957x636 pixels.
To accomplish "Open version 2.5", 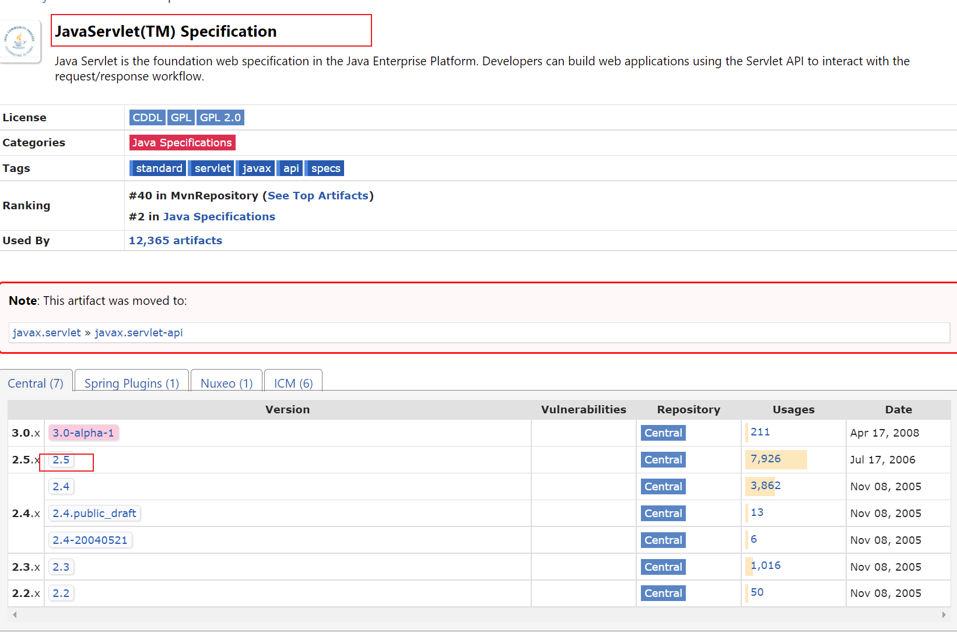I will click(x=61, y=460).
